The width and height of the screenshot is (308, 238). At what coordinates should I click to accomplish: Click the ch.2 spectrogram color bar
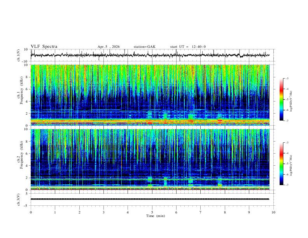pos(282,164)
